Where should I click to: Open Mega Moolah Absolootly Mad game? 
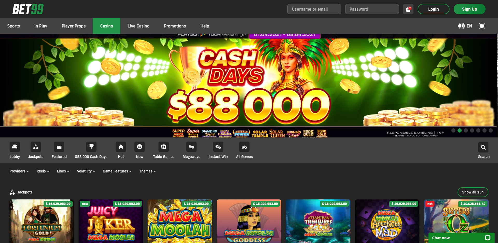click(387, 221)
